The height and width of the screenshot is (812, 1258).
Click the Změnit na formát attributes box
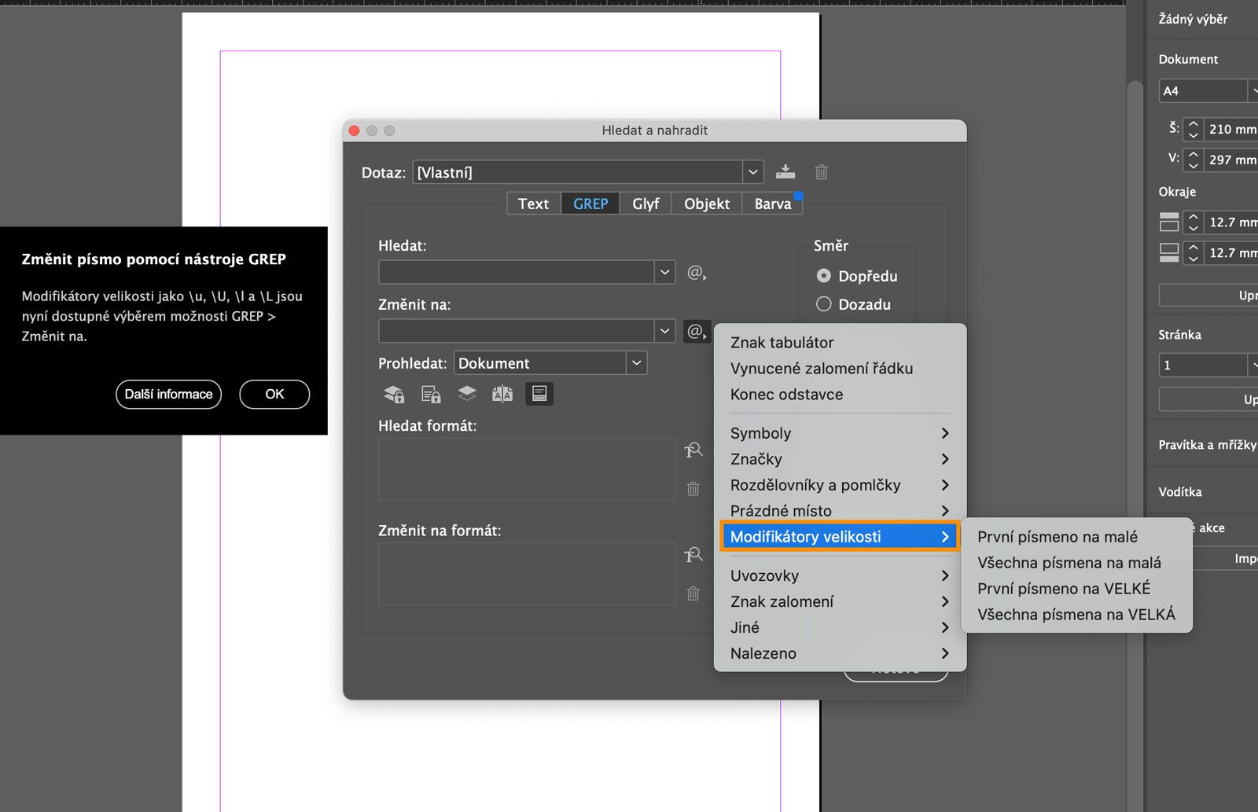coord(527,574)
